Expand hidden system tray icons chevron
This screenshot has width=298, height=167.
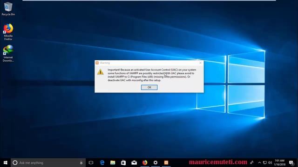[x=259, y=163]
